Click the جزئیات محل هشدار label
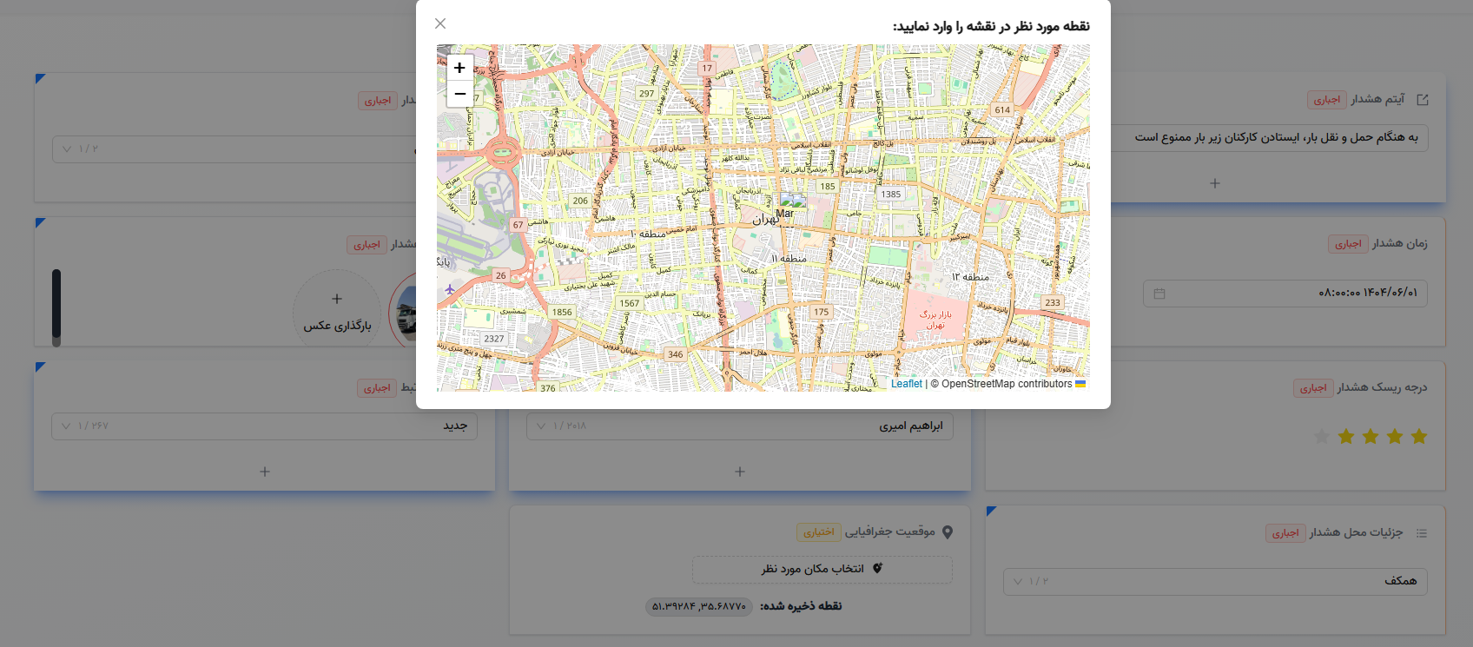The height and width of the screenshot is (647, 1473). (x=1356, y=532)
